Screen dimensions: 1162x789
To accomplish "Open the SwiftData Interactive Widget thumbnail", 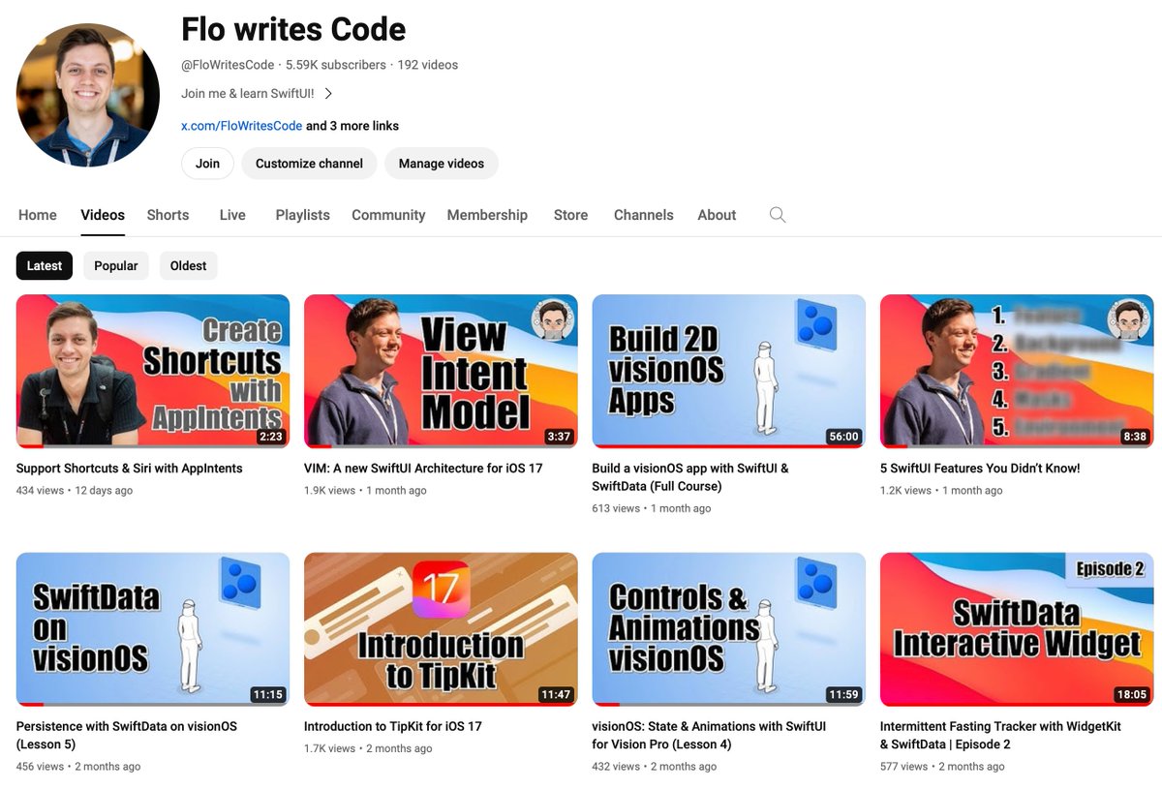I will (x=1017, y=629).
